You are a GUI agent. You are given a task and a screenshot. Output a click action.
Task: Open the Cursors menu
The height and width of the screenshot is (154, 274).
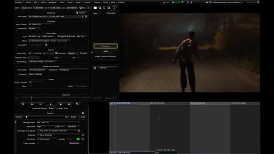(x=87, y=3)
